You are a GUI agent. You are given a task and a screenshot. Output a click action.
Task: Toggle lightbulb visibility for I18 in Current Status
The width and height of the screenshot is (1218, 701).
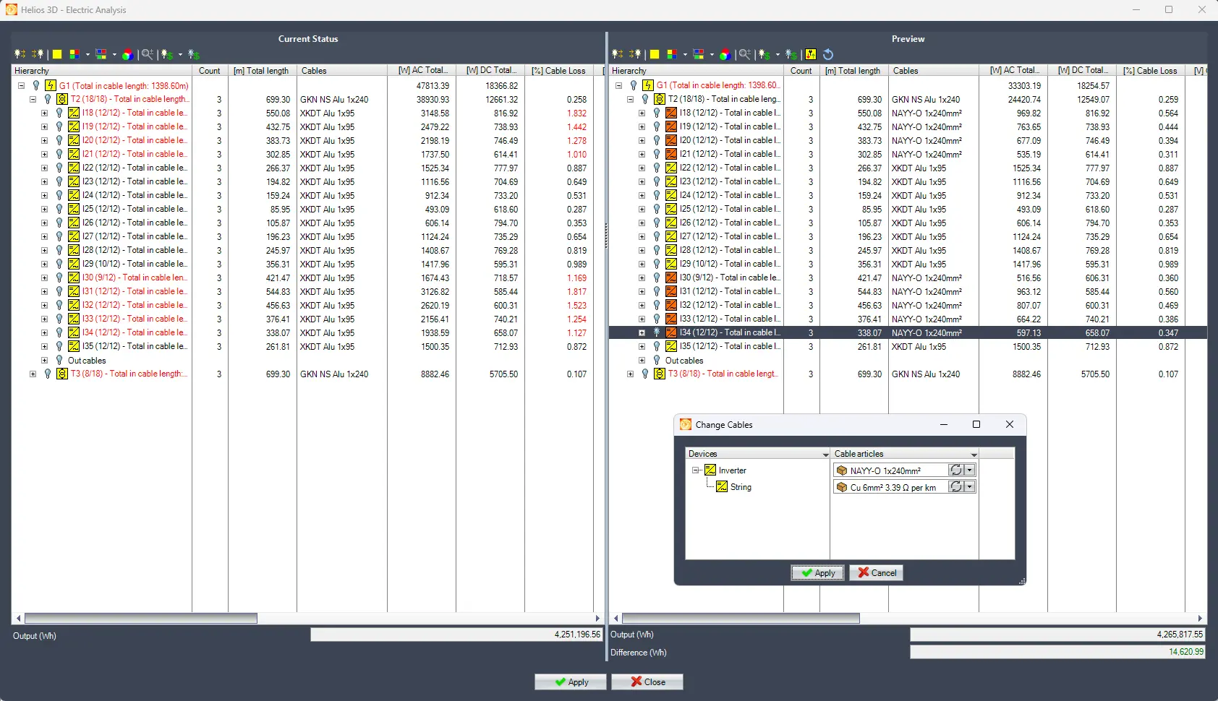(59, 113)
